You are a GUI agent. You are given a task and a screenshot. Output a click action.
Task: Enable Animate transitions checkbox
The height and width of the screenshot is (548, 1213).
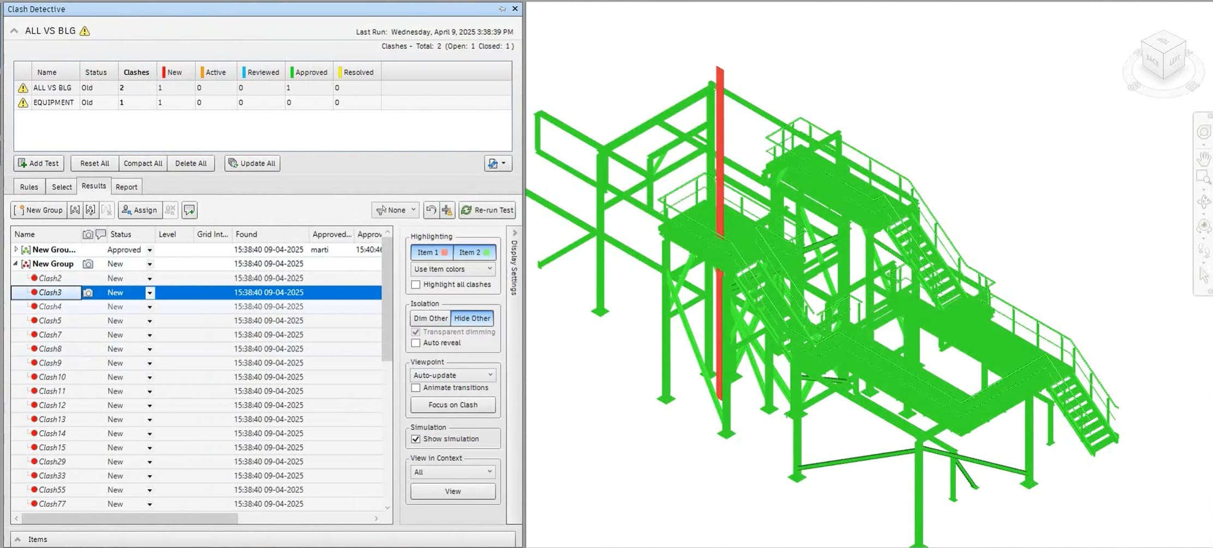416,388
